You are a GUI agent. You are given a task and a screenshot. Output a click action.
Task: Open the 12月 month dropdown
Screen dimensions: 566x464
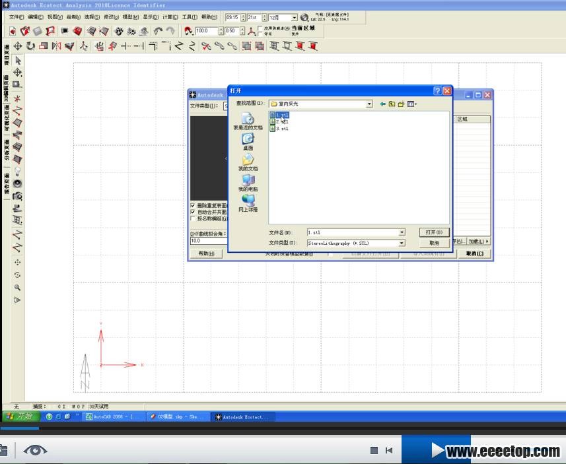click(294, 18)
